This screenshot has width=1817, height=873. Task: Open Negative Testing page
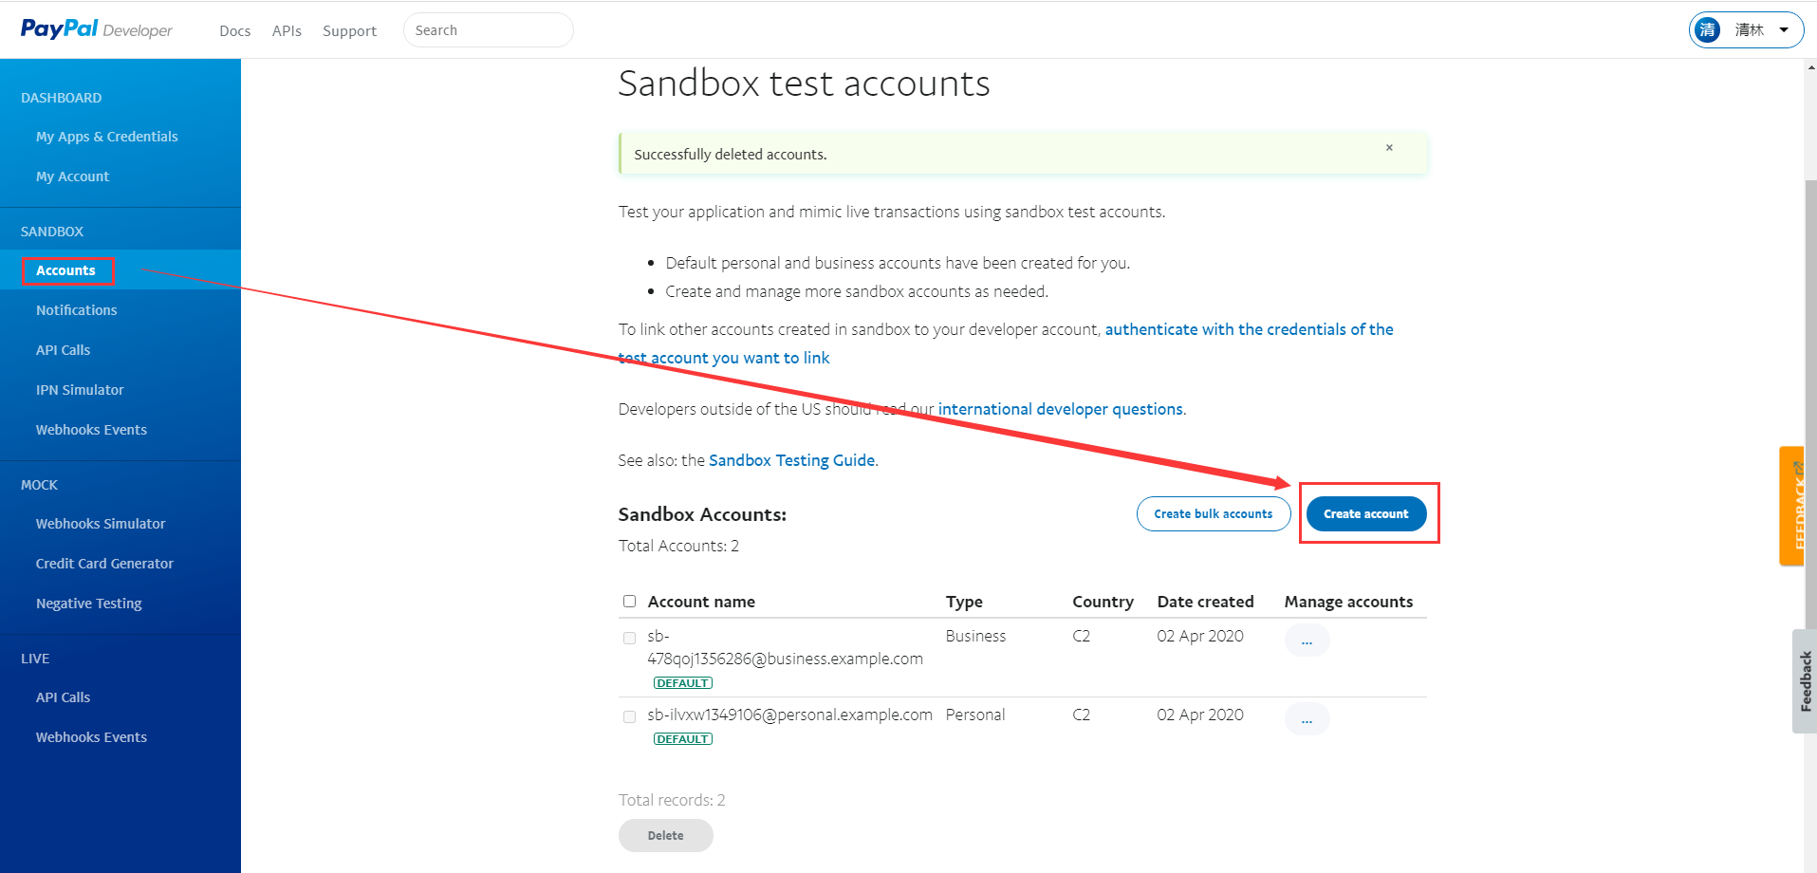pyautogui.click(x=89, y=604)
